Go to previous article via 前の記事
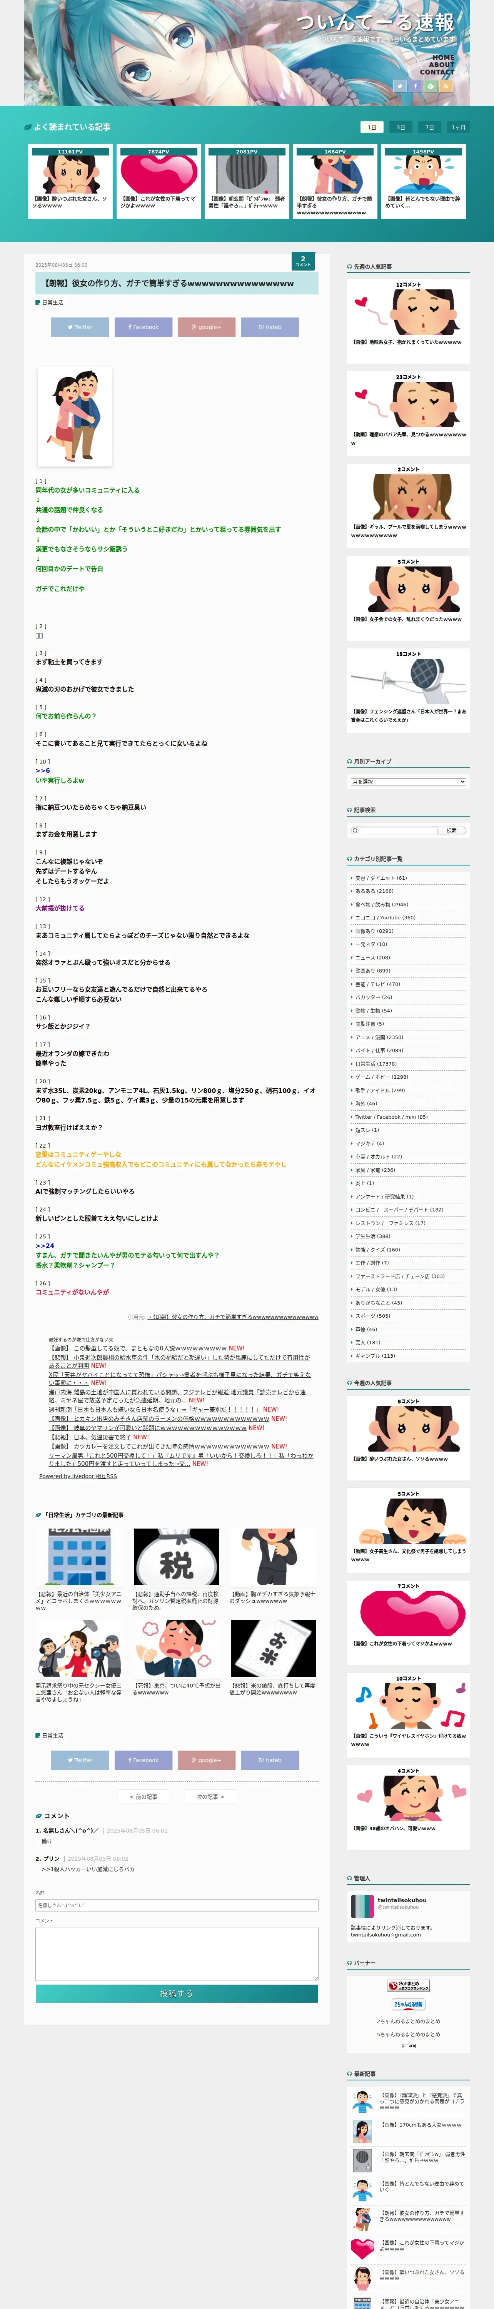This screenshot has height=2309, width=494. tap(144, 1796)
